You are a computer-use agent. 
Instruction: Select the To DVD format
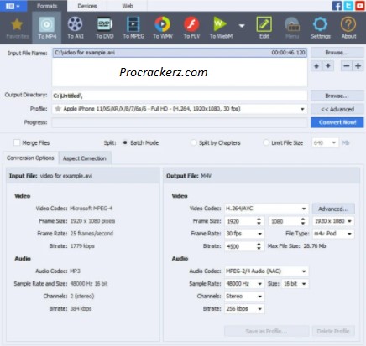(x=105, y=28)
